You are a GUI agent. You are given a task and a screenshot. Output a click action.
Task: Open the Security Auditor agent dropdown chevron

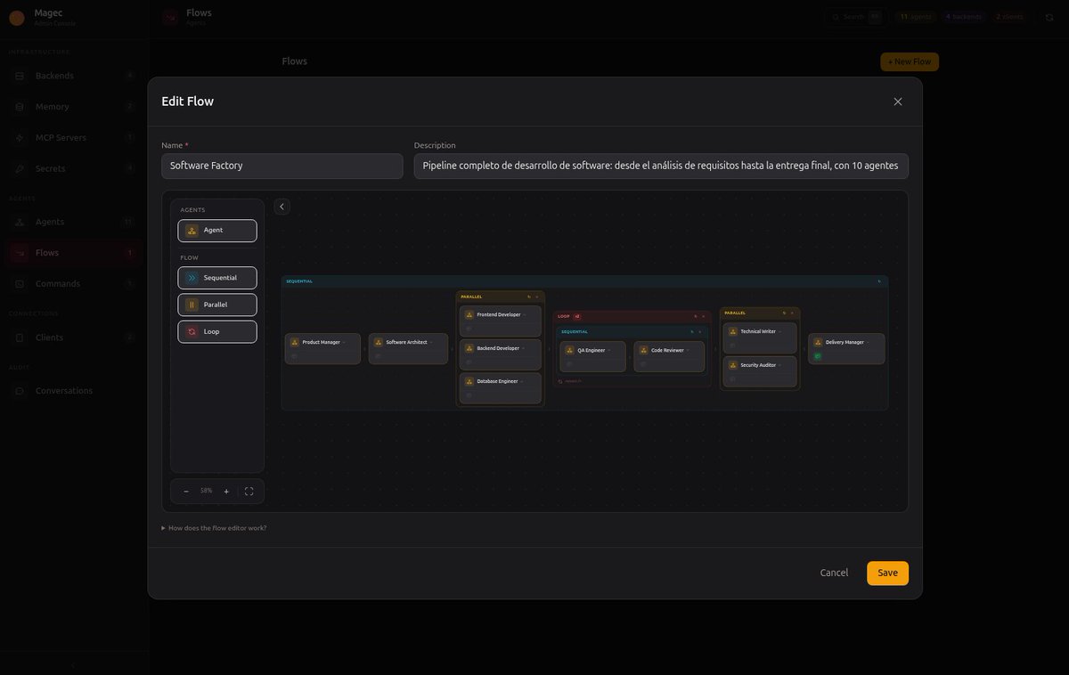click(x=779, y=365)
